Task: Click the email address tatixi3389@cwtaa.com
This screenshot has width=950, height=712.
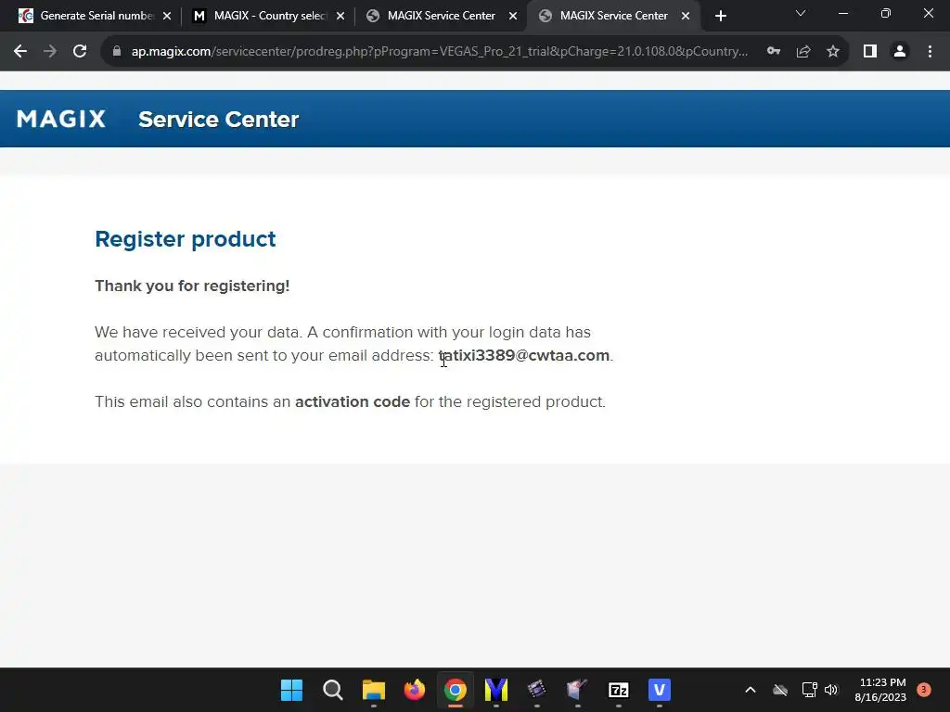Action: coord(524,355)
